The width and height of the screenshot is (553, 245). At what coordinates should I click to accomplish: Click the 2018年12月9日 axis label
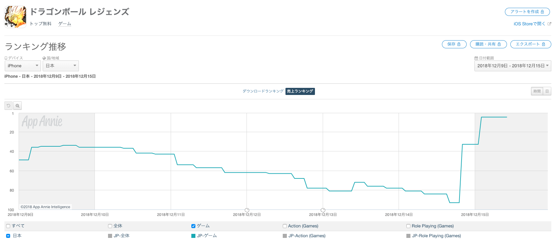coord(20,215)
